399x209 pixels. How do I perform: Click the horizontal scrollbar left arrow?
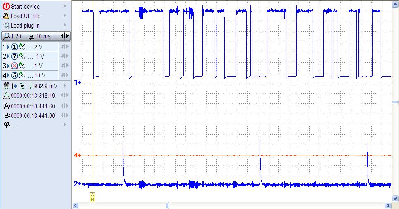tap(76, 205)
